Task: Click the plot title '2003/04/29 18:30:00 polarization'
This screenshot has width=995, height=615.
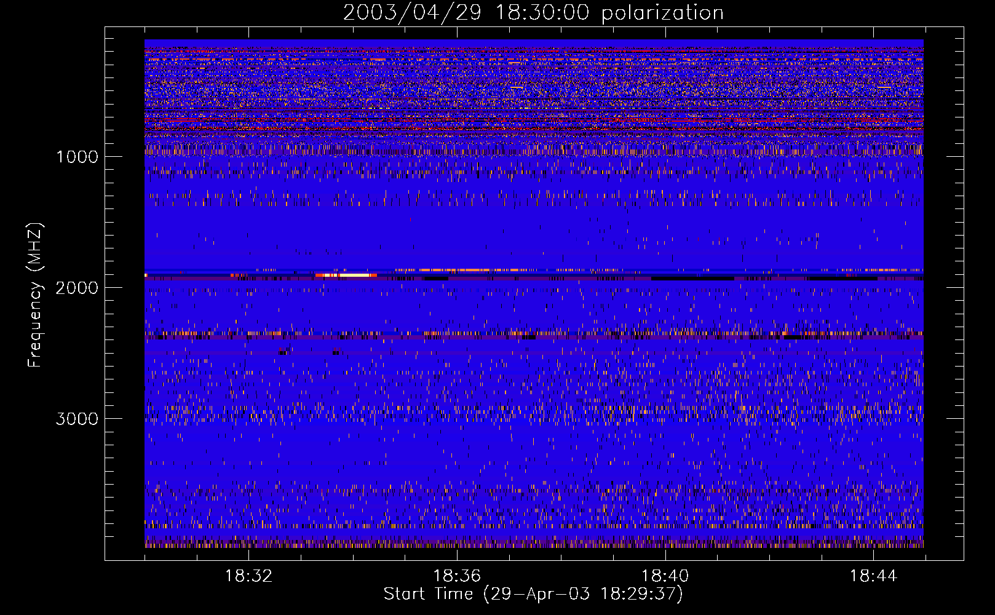Action: click(533, 13)
